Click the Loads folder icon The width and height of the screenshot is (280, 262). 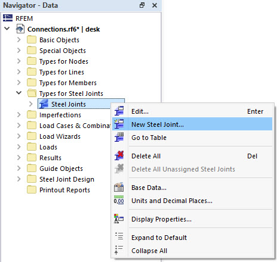coord(32,147)
